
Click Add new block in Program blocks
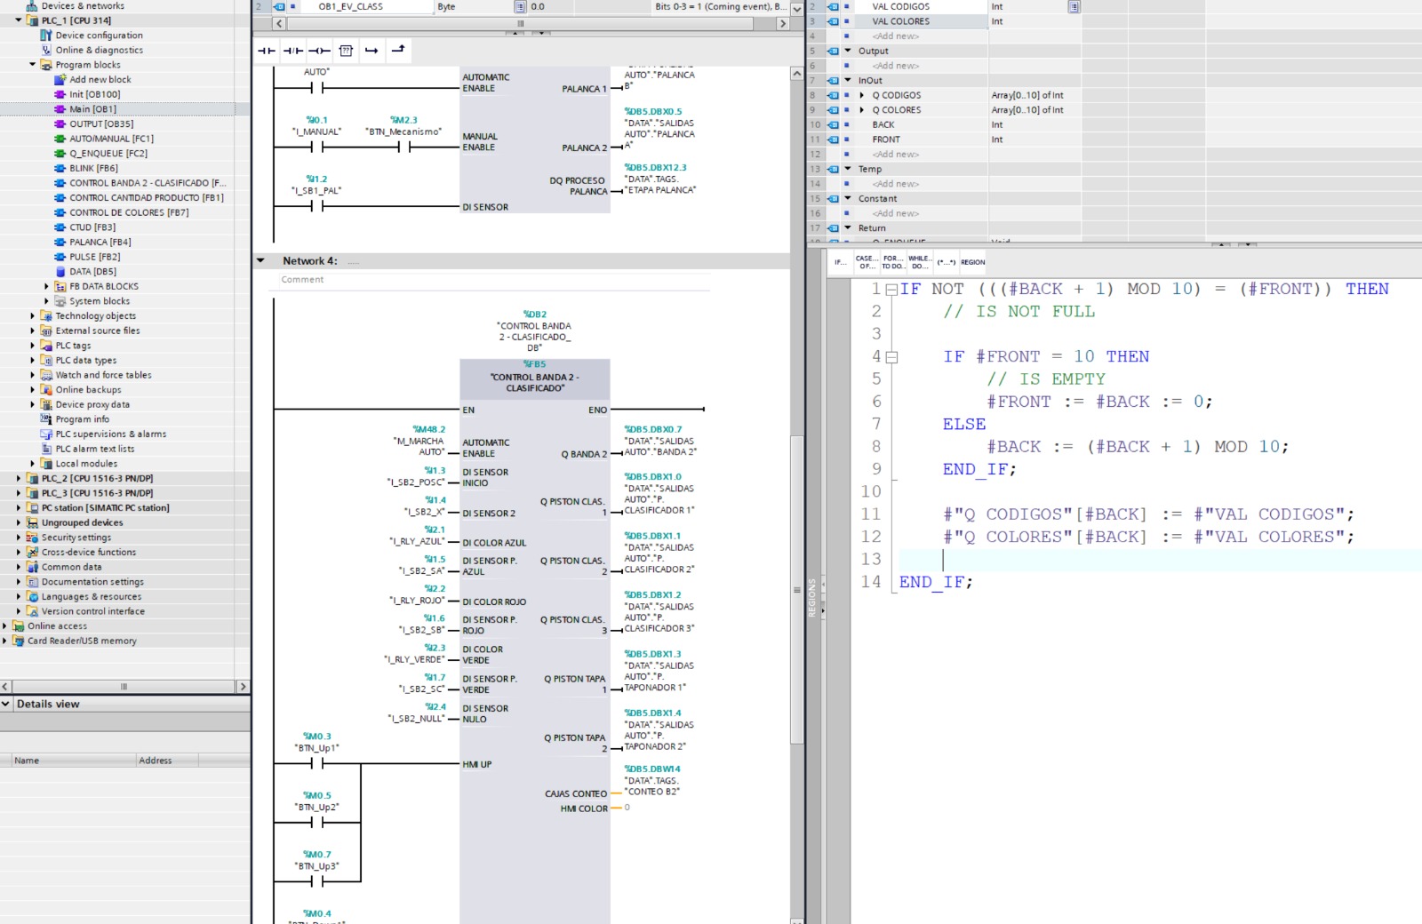coord(100,79)
